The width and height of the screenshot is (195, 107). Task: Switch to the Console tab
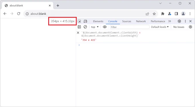113,21
